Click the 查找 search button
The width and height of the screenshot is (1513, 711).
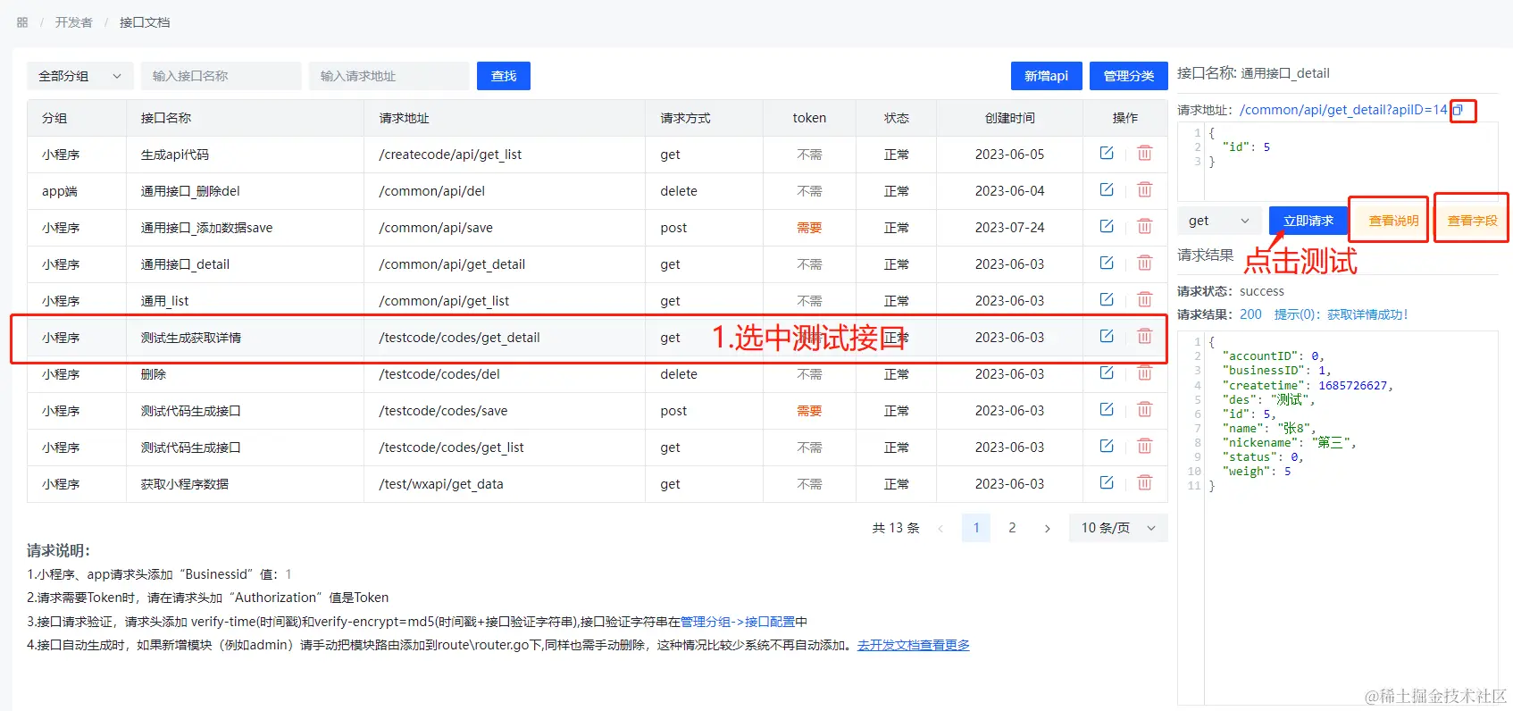pos(504,76)
